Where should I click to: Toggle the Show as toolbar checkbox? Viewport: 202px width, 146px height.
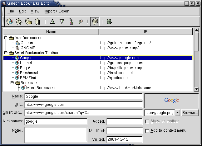pyautogui.click(x=147, y=121)
